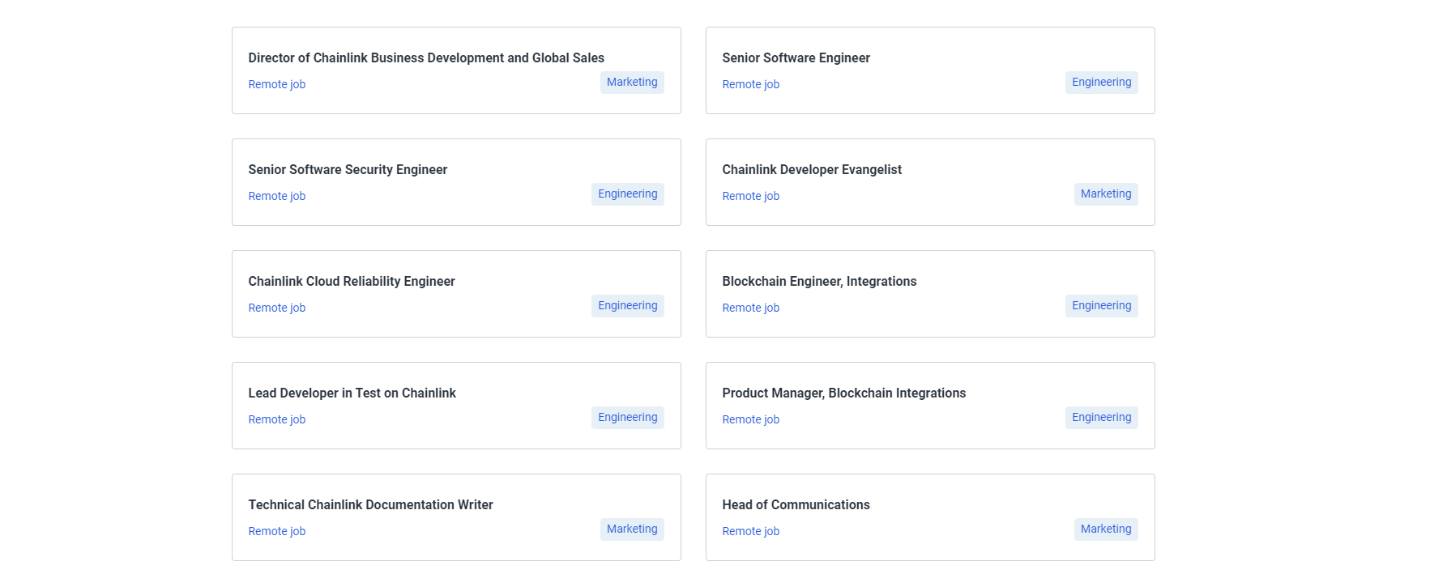The width and height of the screenshot is (1430, 574).
Task: Click Engineering tag on Senior Software Engineer card
Action: pos(1101,83)
